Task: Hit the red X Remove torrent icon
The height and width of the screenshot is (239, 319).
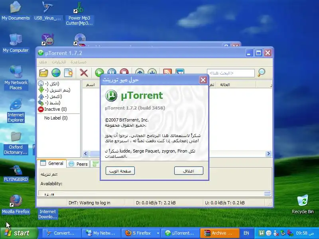Action: click(84, 73)
